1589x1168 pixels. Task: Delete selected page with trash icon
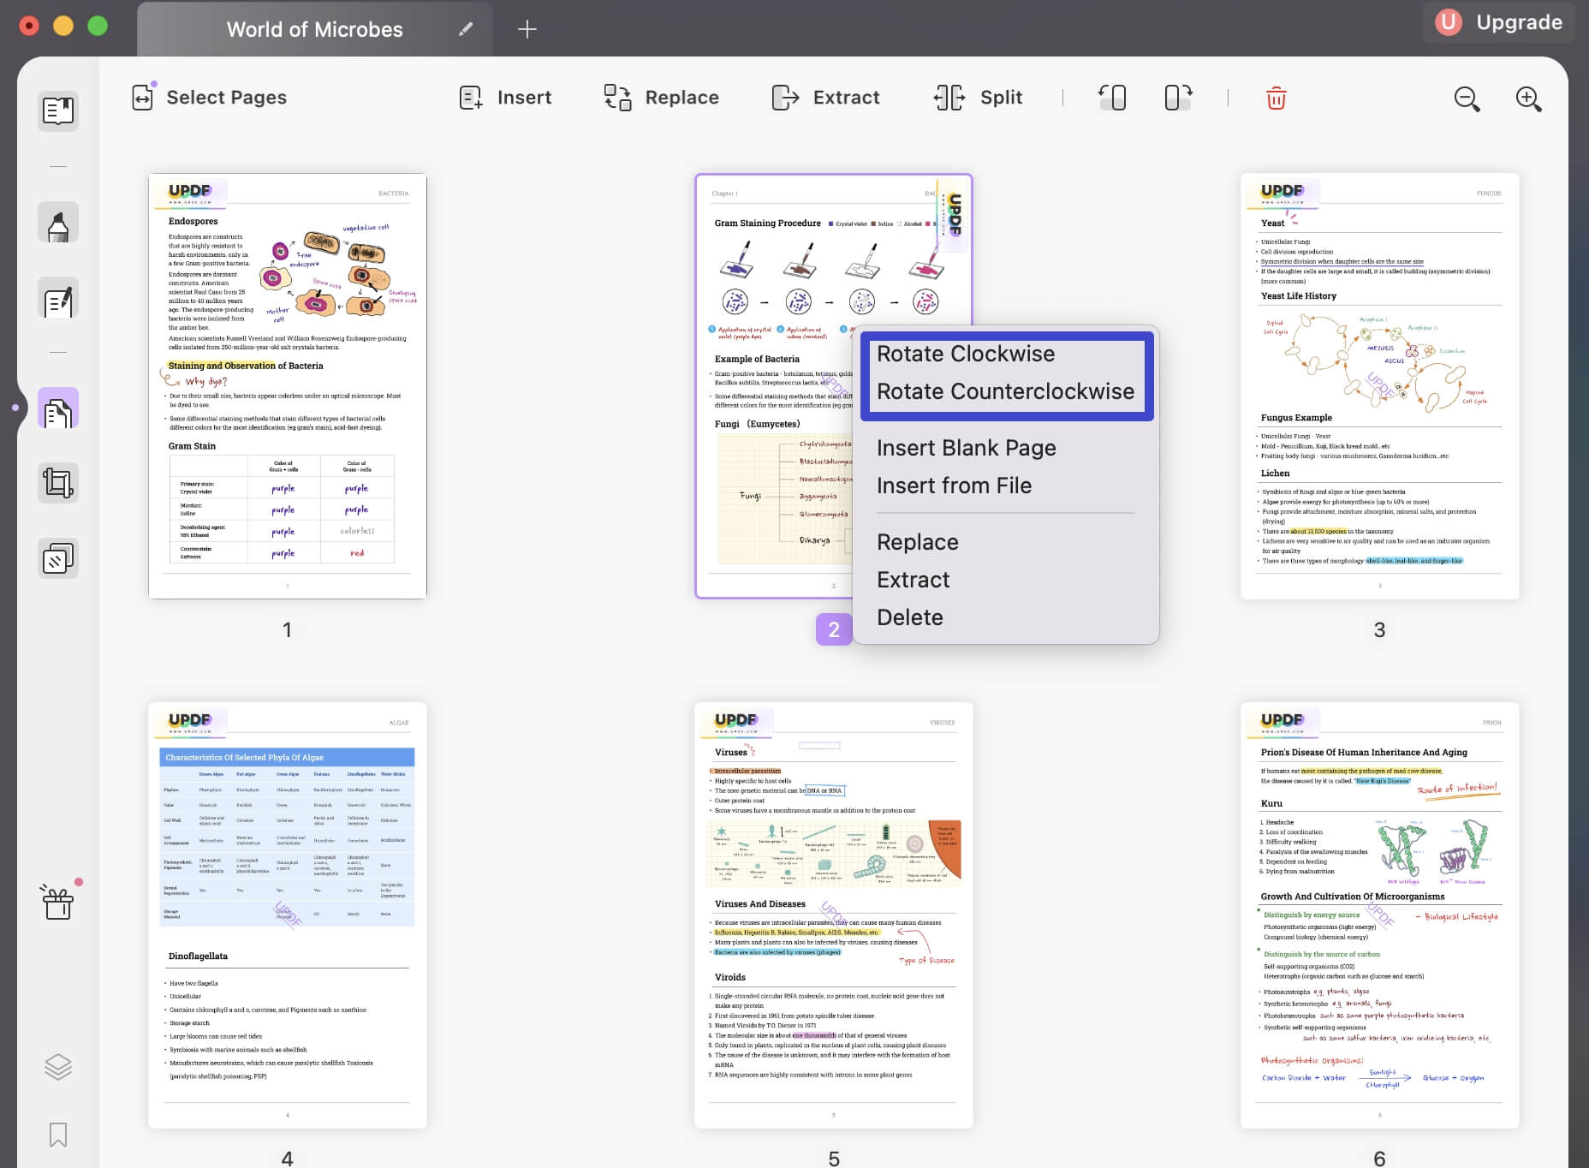tap(1276, 98)
